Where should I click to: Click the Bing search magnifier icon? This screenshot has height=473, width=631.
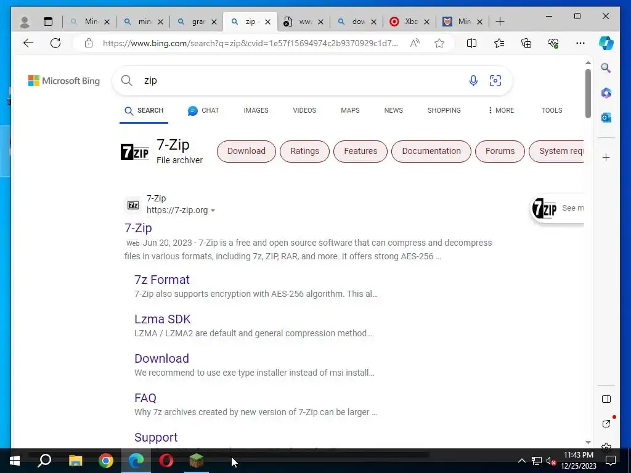(127, 81)
